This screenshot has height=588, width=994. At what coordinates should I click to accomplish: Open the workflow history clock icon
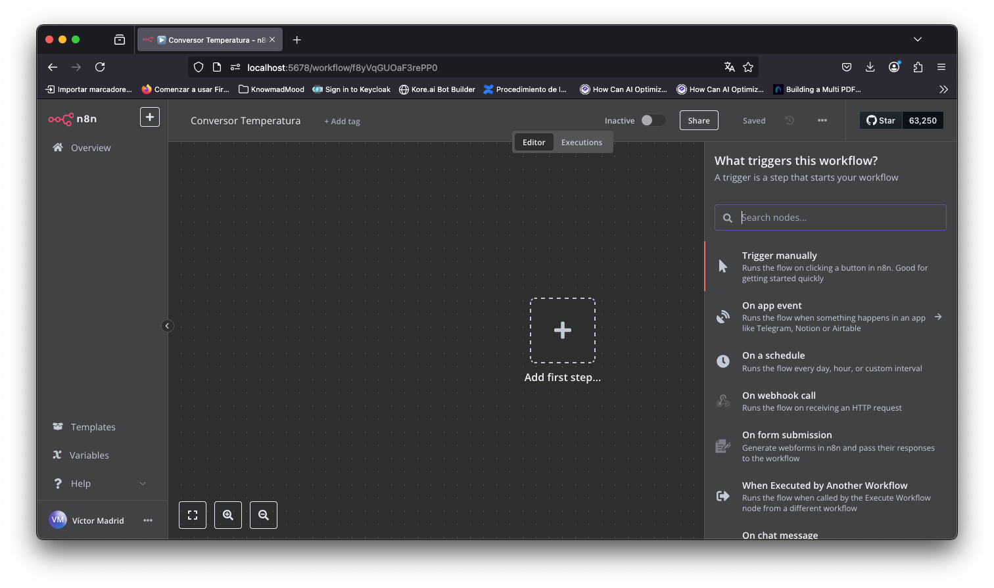click(x=790, y=120)
